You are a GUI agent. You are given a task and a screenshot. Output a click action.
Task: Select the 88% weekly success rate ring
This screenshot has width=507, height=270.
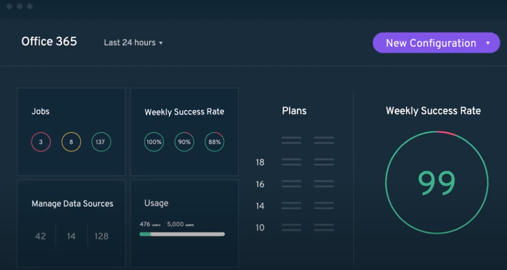(x=215, y=142)
